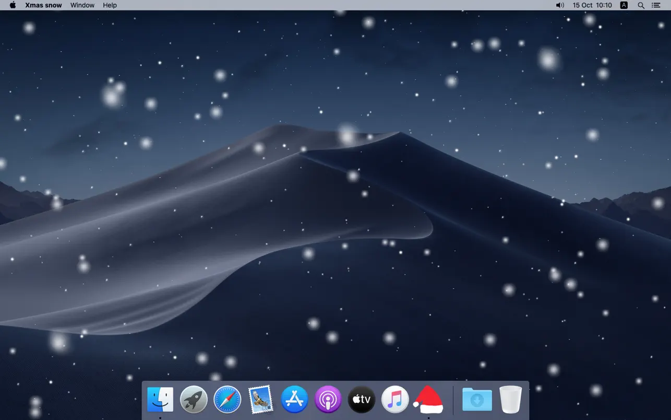Open the Downloads folder in the Dock
The width and height of the screenshot is (671, 420).
(x=477, y=399)
